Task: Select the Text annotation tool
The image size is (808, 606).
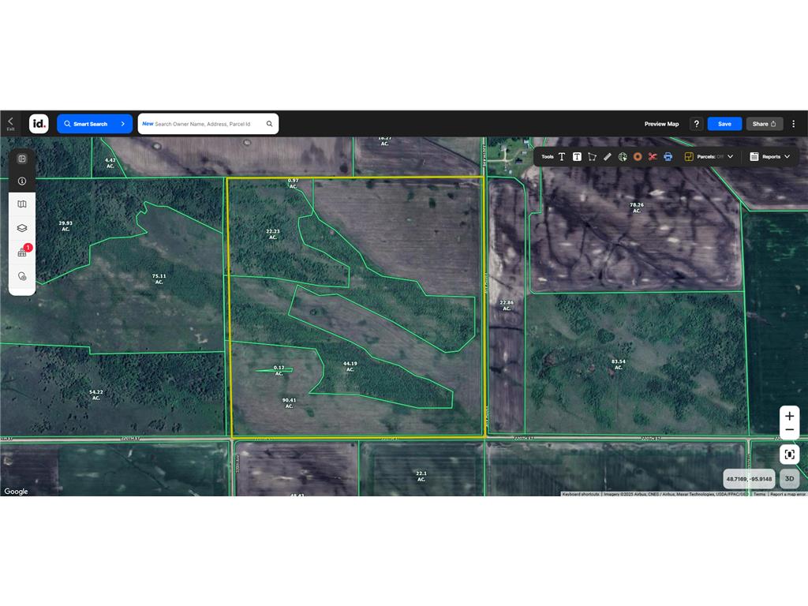Action: coord(562,156)
